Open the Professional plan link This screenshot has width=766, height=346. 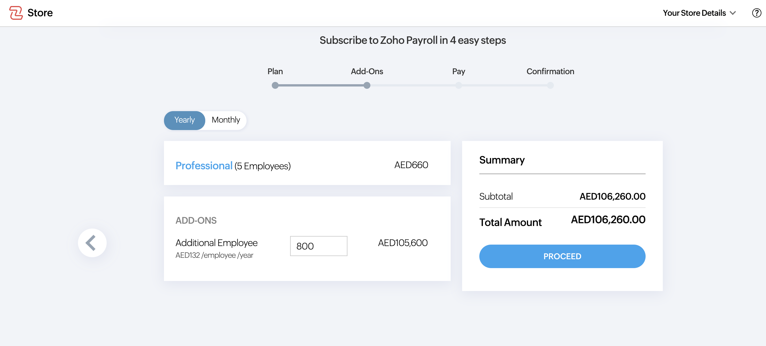pos(204,166)
